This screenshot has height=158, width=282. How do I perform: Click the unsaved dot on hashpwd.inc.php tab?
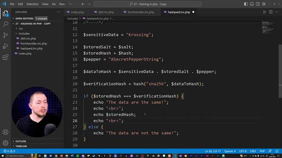[x=193, y=12]
